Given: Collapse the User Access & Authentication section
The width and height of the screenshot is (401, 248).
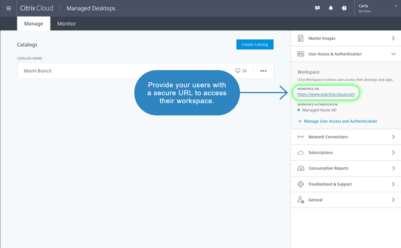Looking at the screenshot, I should click(393, 54).
